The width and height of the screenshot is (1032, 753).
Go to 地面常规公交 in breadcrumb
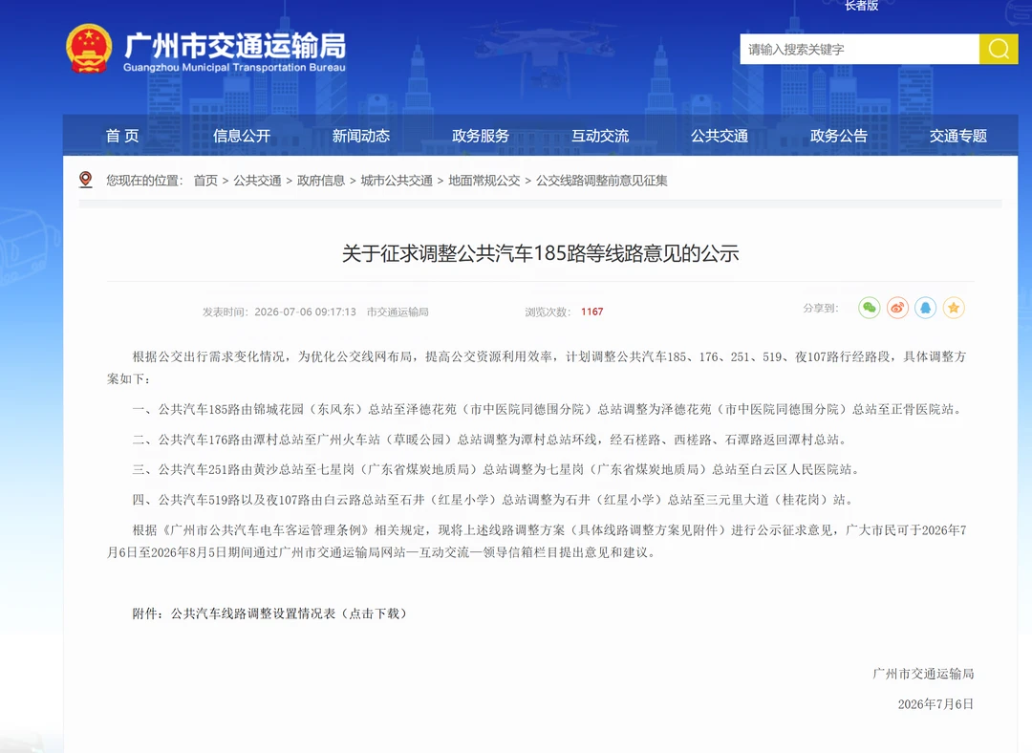pyautogui.click(x=484, y=181)
